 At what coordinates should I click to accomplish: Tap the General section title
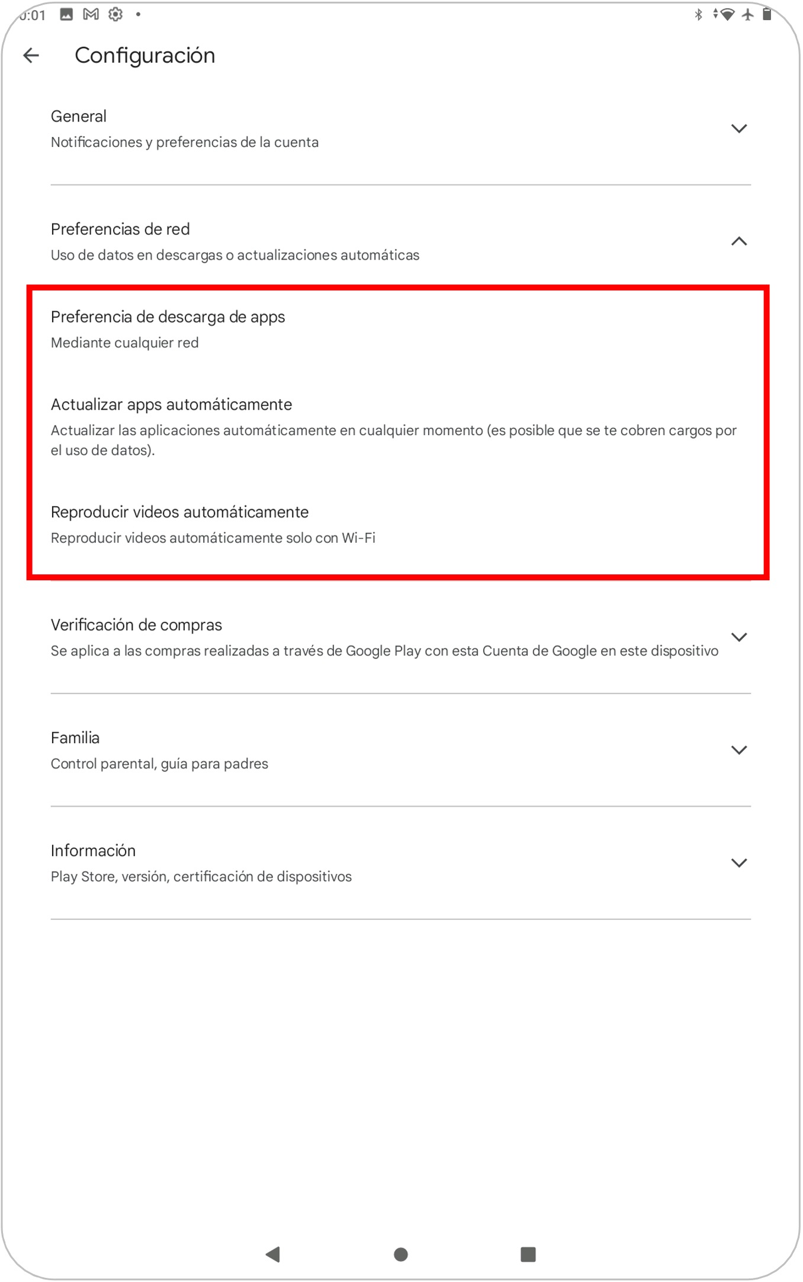coord(79,116)
